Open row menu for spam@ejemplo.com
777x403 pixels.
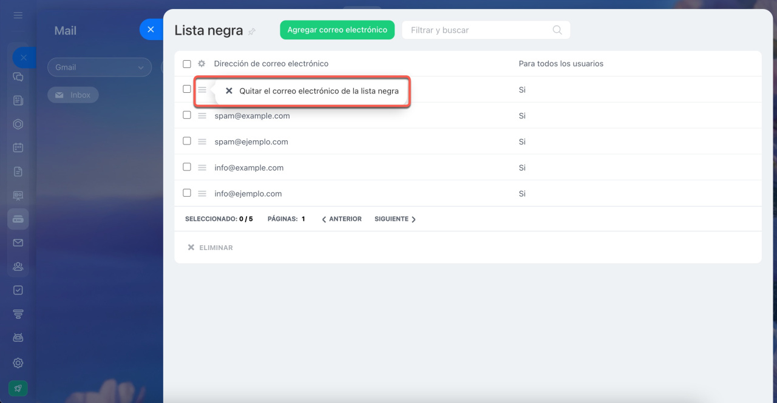coord(202,142)
